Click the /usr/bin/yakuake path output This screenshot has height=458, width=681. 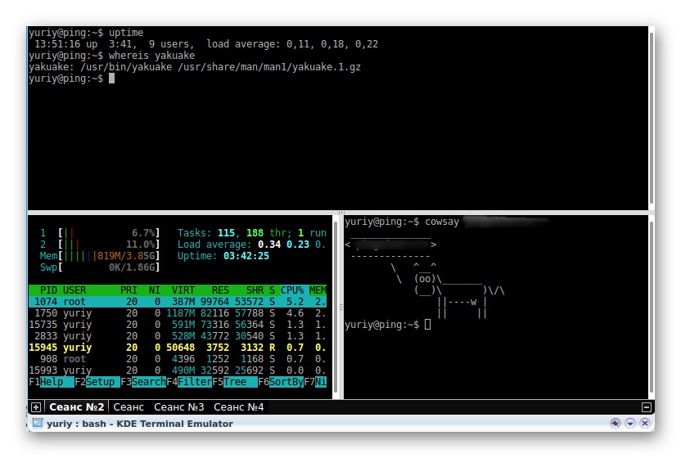click(x=126, y=67)
